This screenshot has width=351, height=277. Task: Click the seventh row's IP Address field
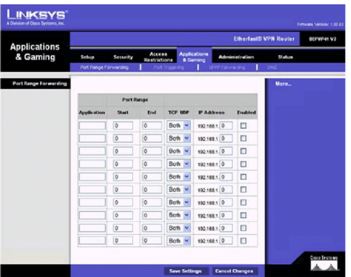[x=226, y=203]
